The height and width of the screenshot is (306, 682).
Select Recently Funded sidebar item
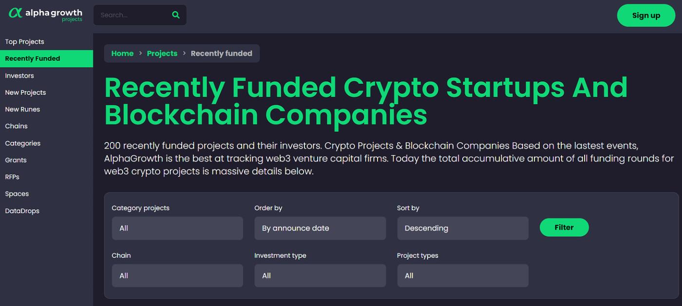[33, 58]
